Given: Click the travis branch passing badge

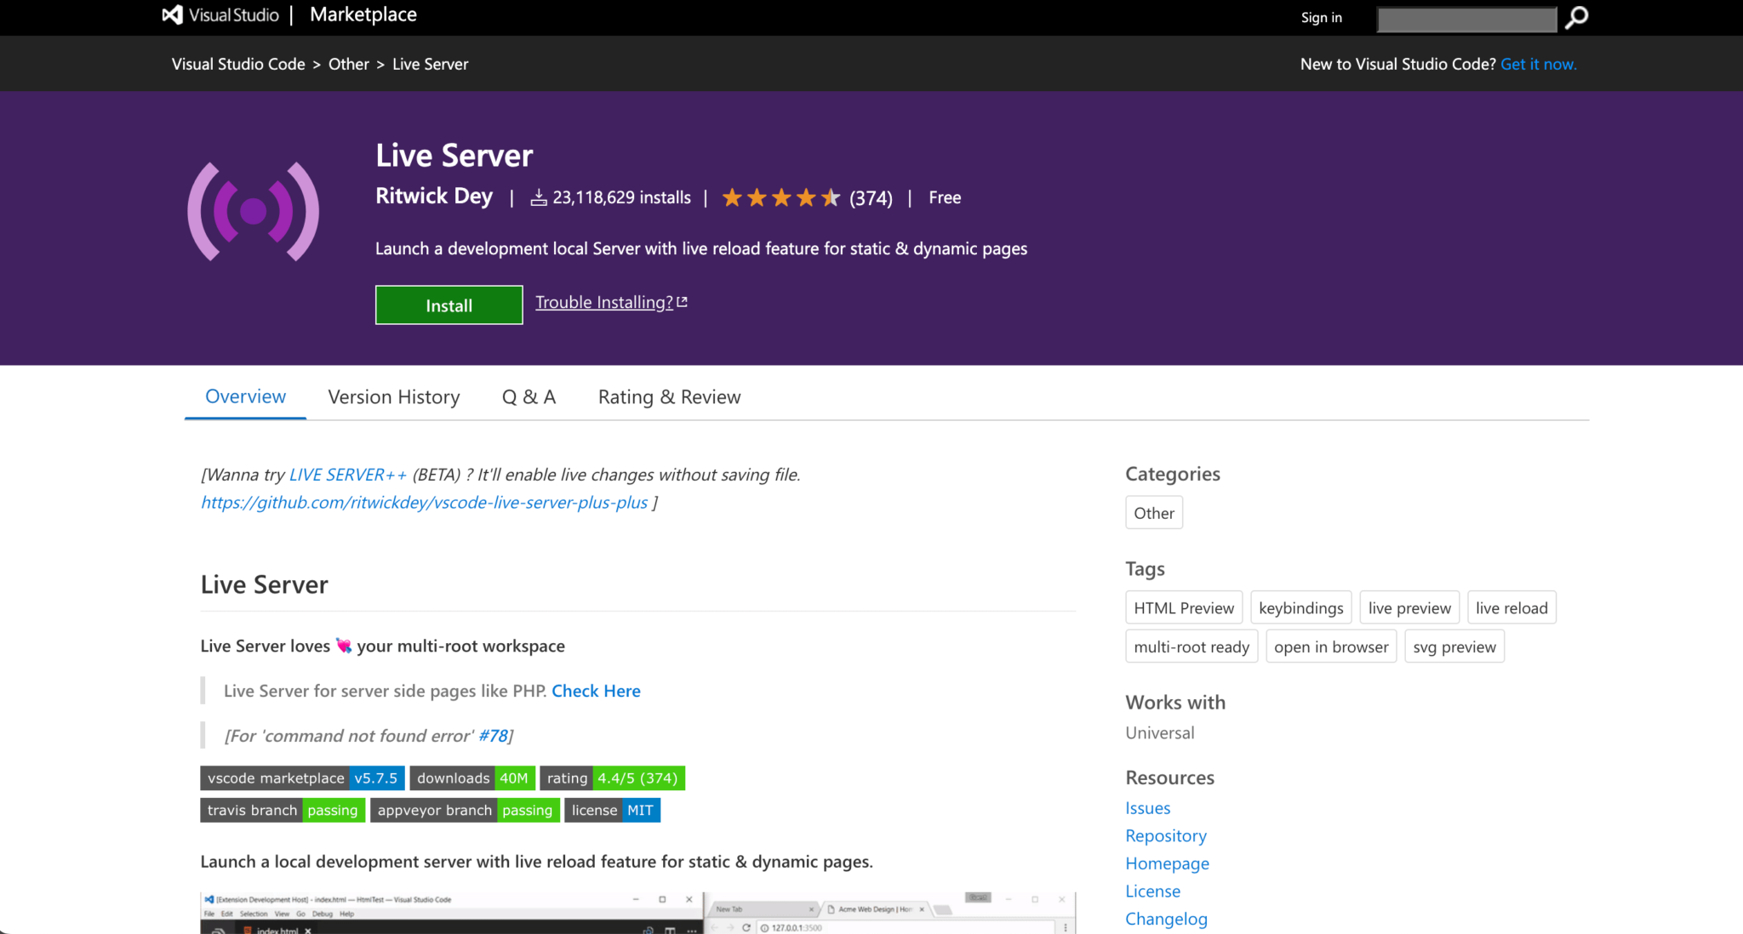Looking at the screenshot, I should tap(282, 810).
